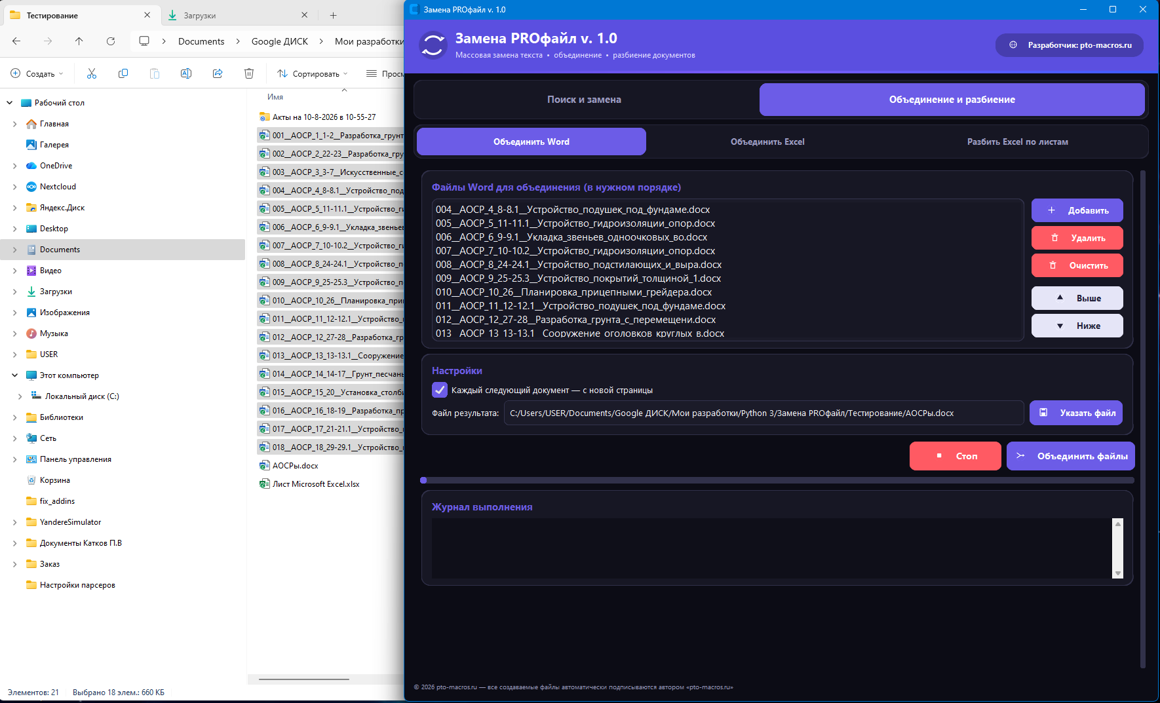This screenshot has height=703, width=1160.
Task: Open the Сортировать dropdown
Action: [x=313, y=73]
